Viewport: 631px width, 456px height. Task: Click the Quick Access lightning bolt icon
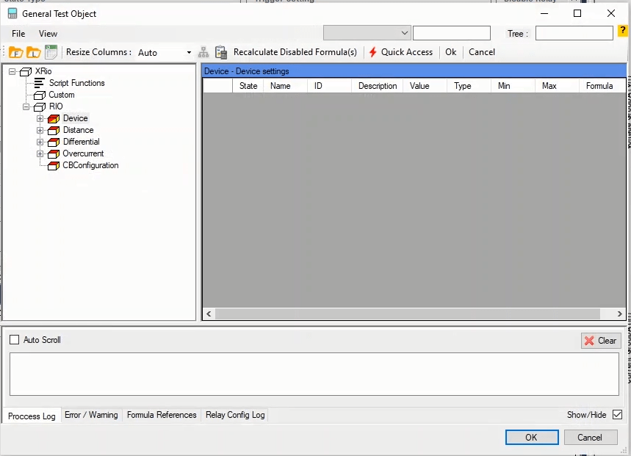373,52
